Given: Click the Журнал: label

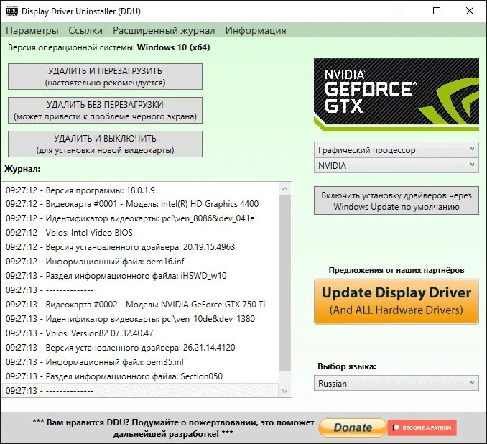Looking at the screenshot, I should click(22, 169).
